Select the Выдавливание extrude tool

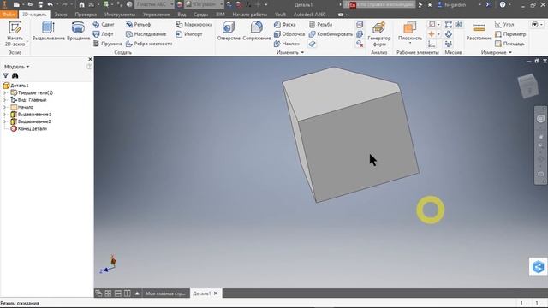pyautogui.click(x=48, y=31)
